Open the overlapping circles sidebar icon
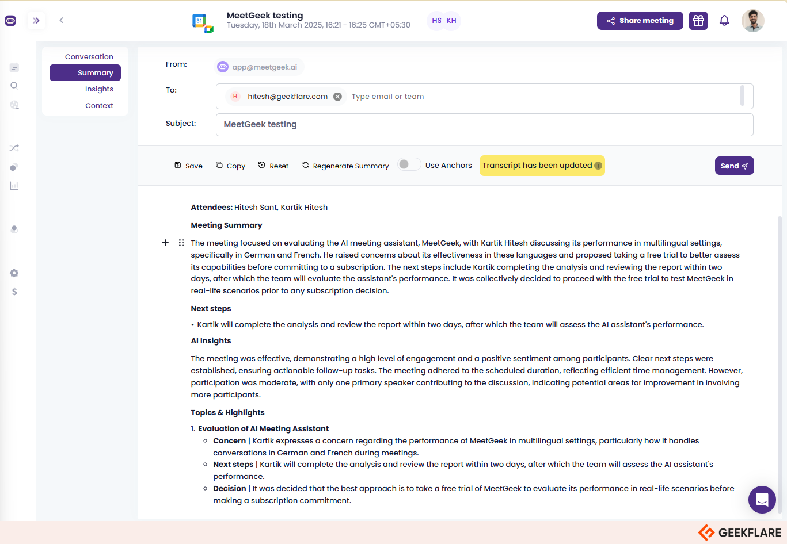Screen dimensions: 787x544 [x=14, y=167]
